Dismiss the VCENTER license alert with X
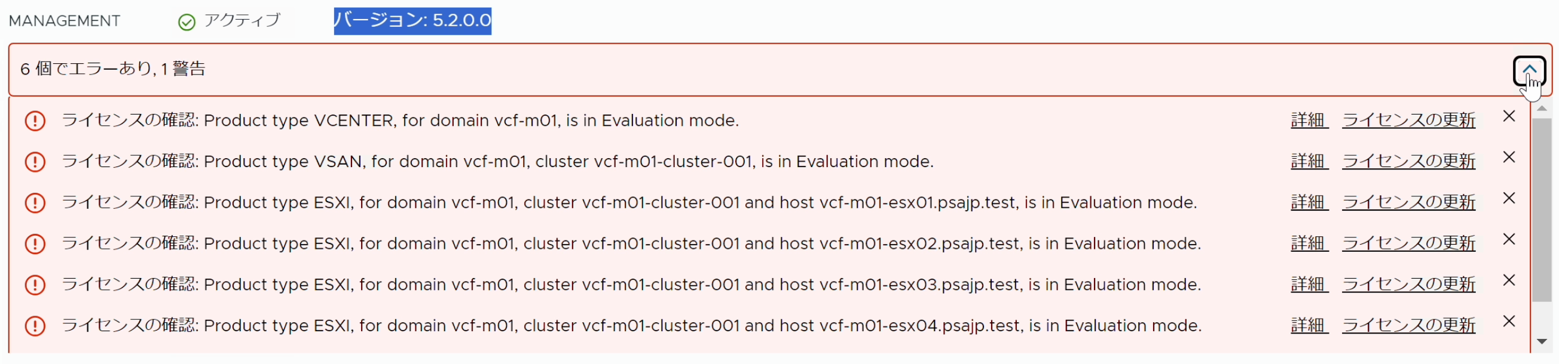Viewport: 1559px width, 364px height. (x=1509, y=116)
